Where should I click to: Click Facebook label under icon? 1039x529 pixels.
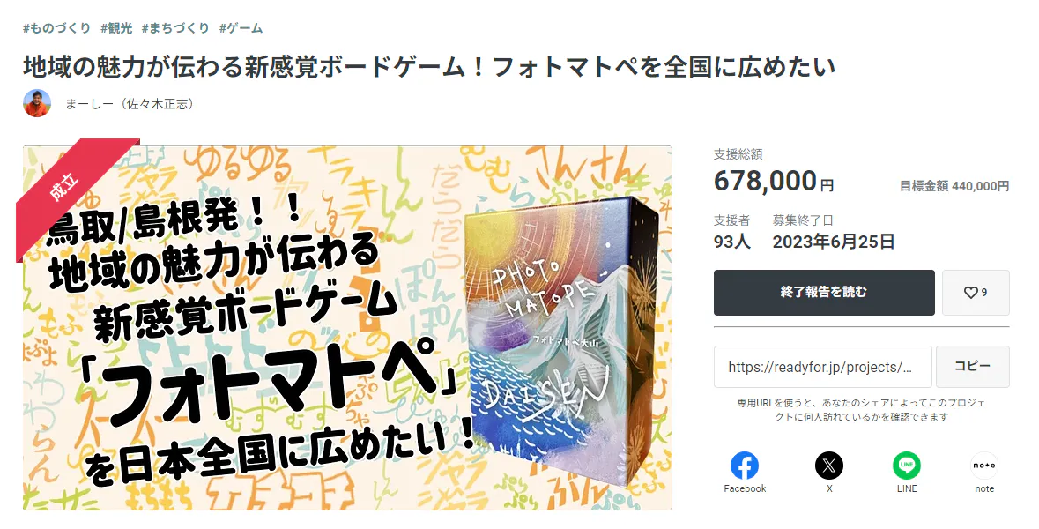point(745,488)
